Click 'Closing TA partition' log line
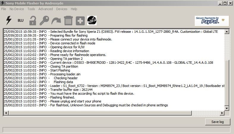Screen dimensions: 234x134 coord(41,66)
